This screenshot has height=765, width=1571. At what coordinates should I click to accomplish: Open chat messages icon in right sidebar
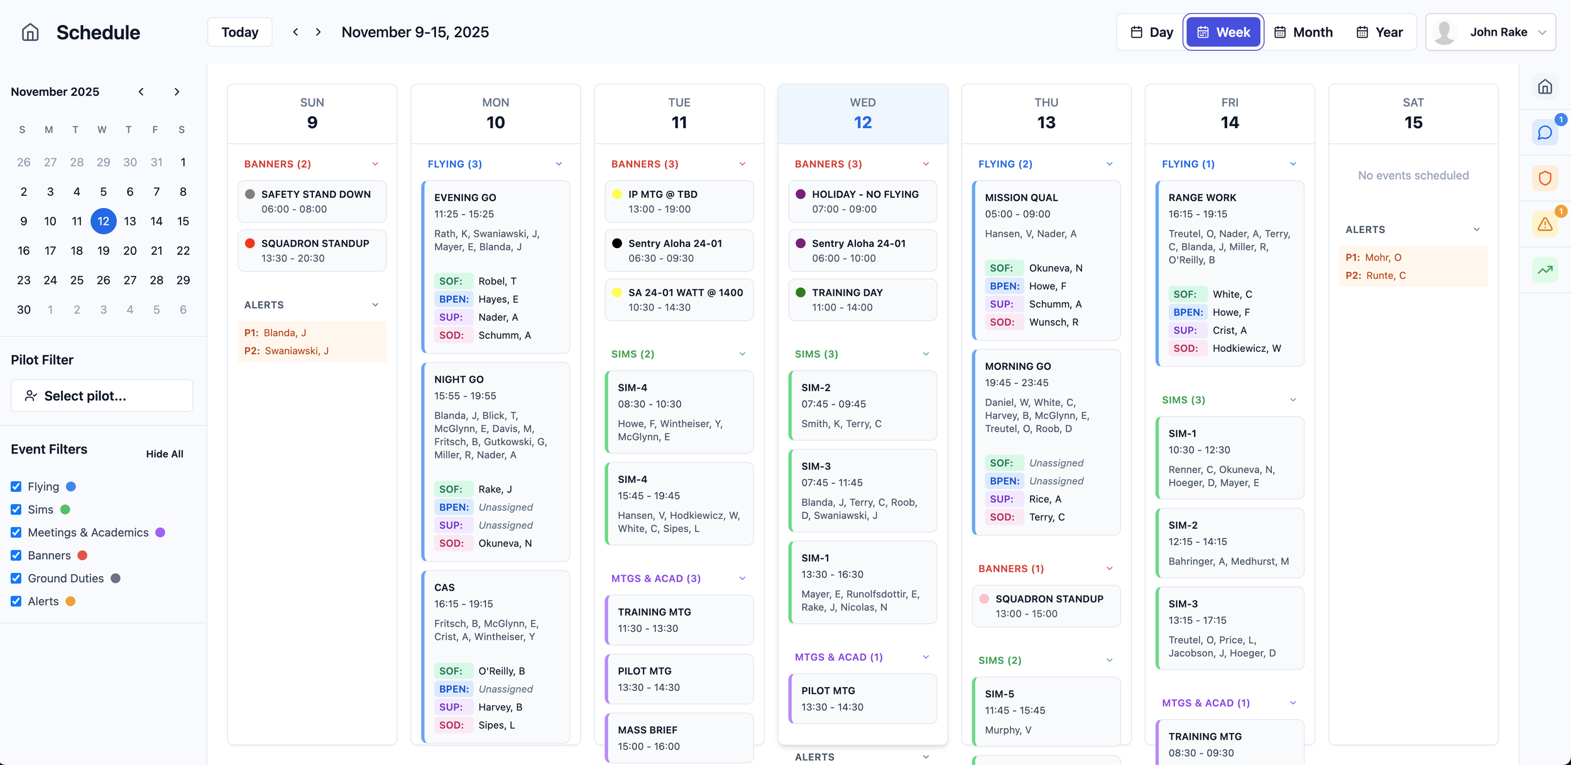click(1545, 133)
